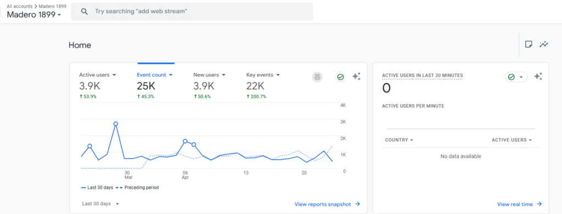Open the View reports snapshot link
Screen dimensions: 562x214
327,204
